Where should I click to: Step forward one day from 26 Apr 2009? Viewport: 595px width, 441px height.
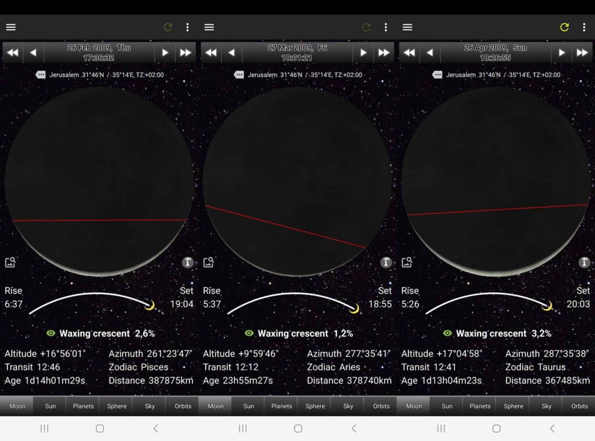click(561, 53)
